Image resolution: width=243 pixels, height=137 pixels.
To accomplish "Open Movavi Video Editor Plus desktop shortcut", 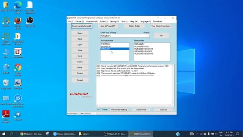I will tap(18, 101).
